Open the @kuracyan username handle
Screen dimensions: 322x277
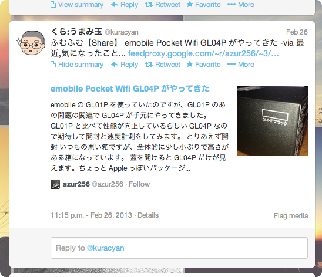point(122,32)
